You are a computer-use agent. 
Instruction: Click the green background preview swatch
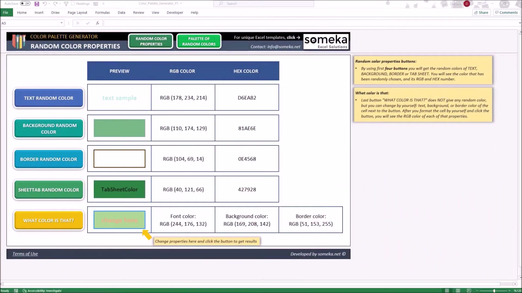click(119, 128)
